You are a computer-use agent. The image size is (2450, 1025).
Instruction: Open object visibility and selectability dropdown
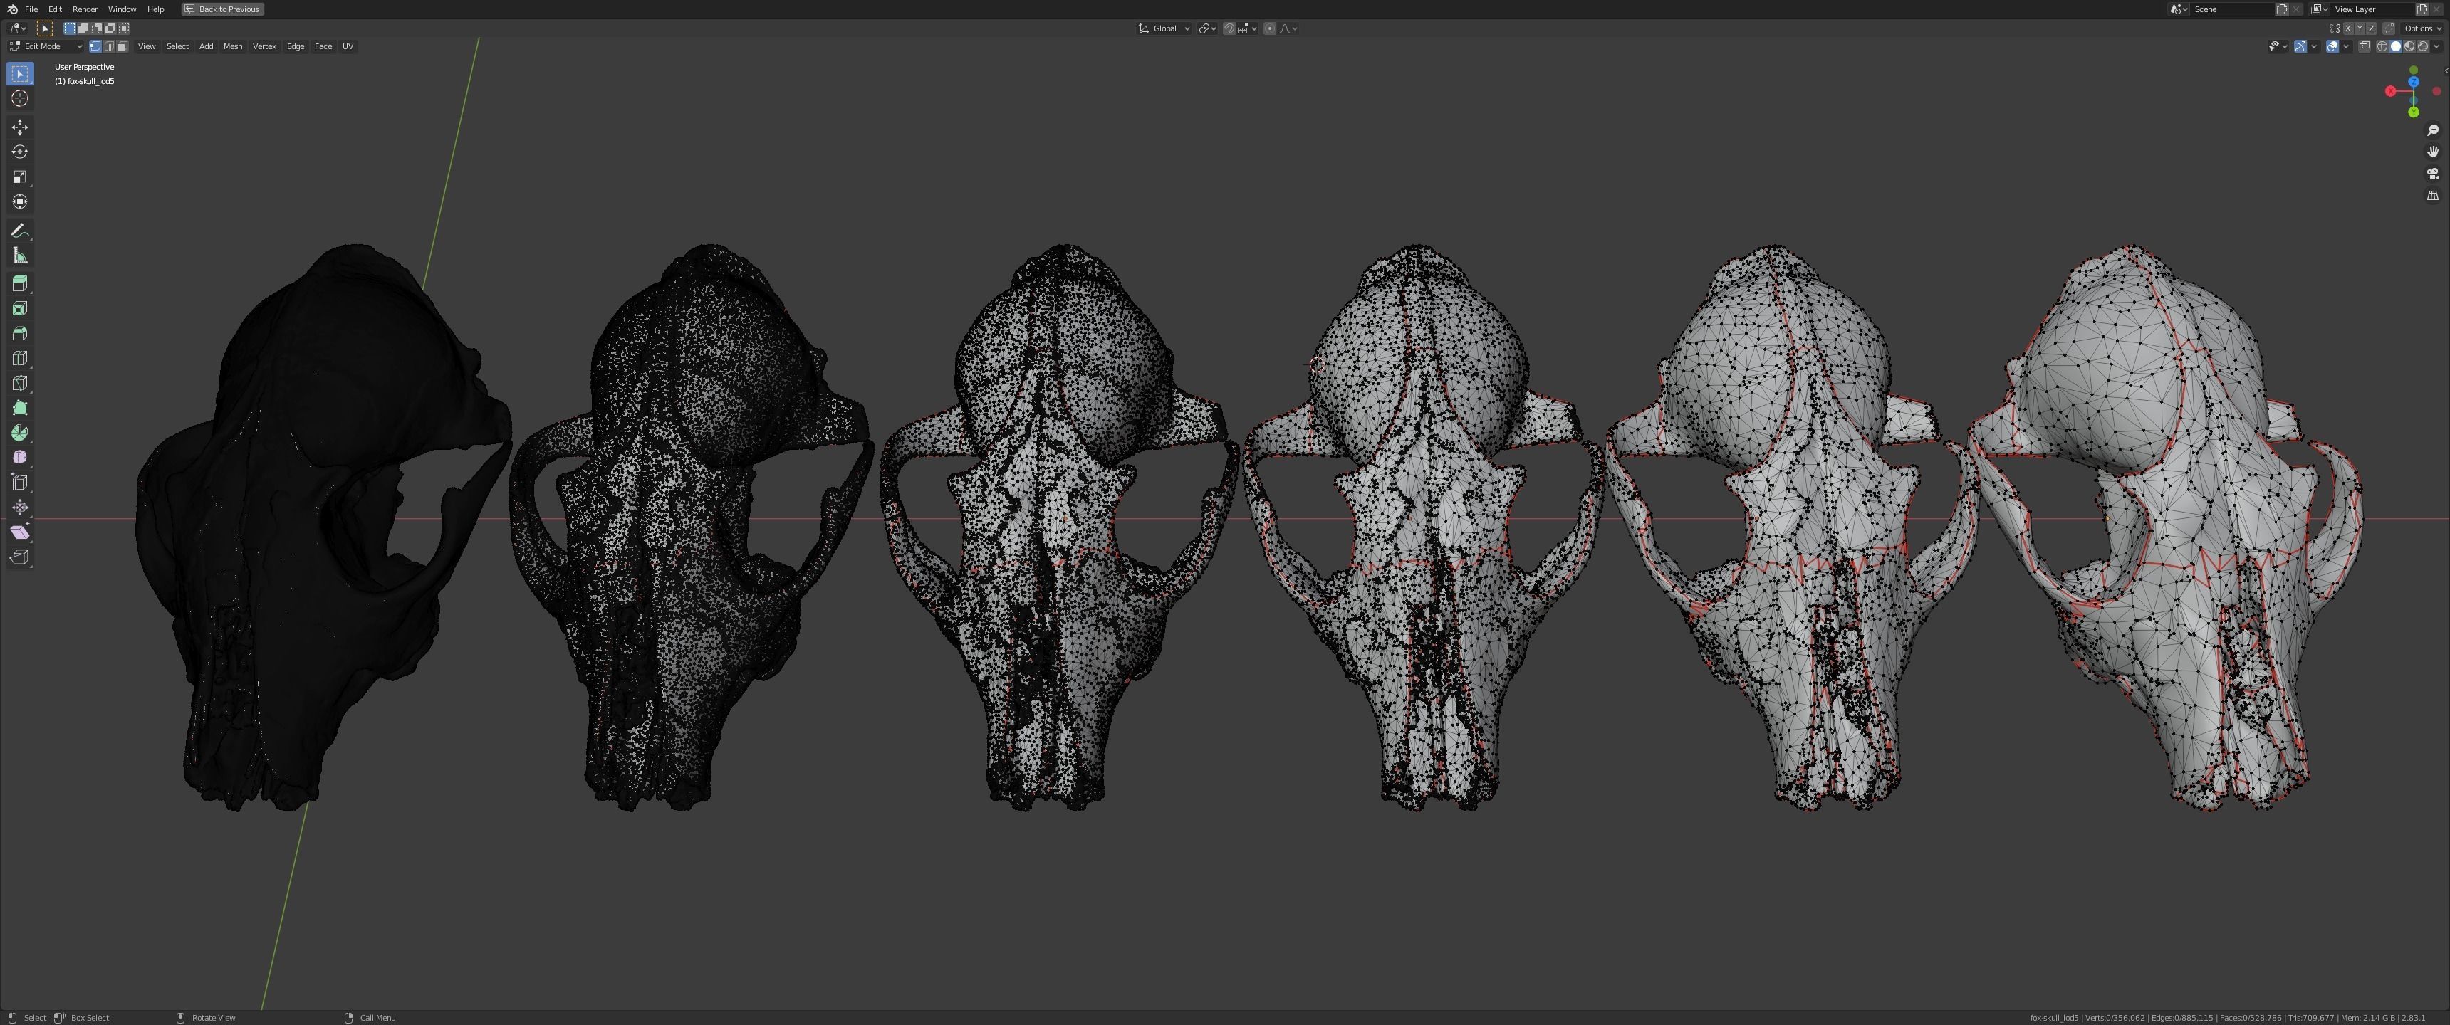pos(2279,46)
